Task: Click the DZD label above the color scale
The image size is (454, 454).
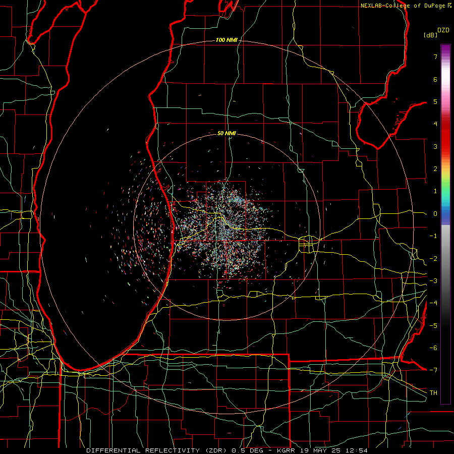Action: coord(443,30)
